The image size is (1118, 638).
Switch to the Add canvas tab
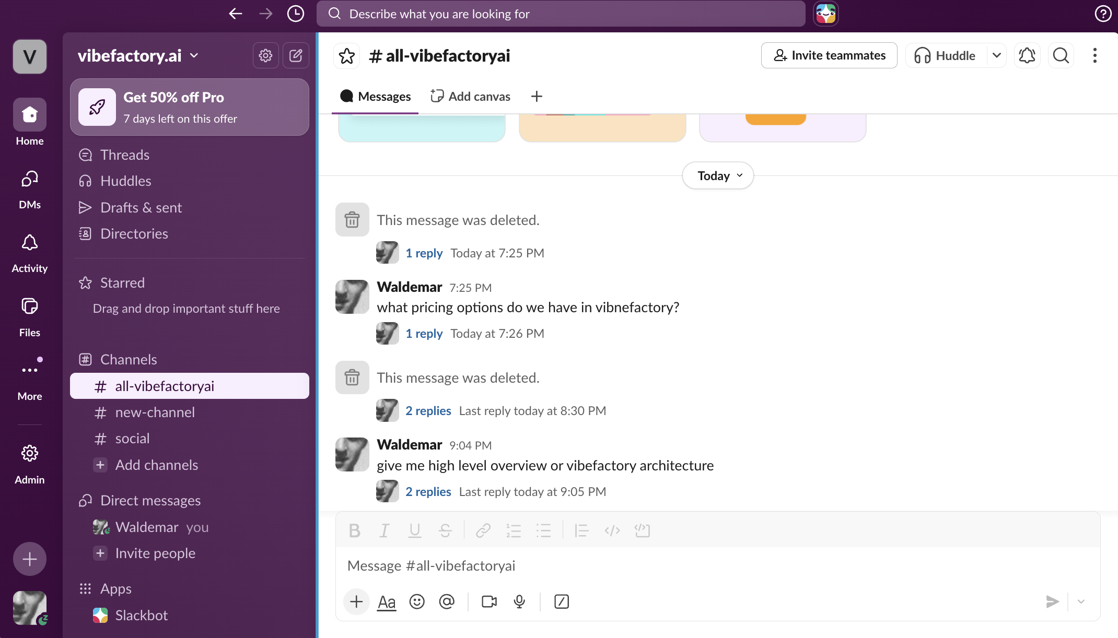(470, 96)
